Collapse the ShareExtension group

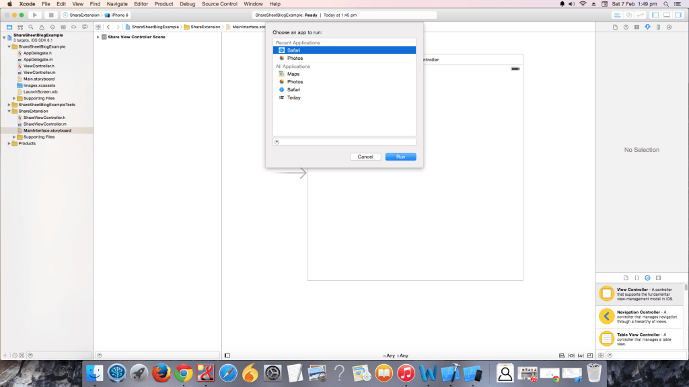pos(9,111)
